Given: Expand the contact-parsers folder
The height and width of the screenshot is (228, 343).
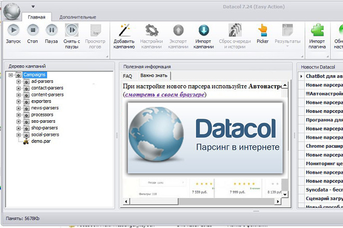Looking at the screenshot, I should (19, 89).
